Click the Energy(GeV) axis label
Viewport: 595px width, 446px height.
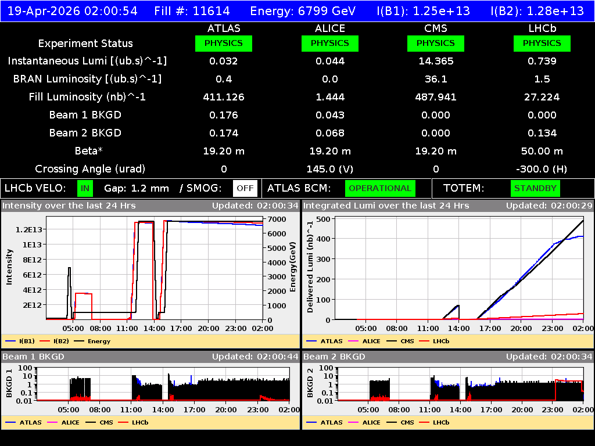click(293, 267)
